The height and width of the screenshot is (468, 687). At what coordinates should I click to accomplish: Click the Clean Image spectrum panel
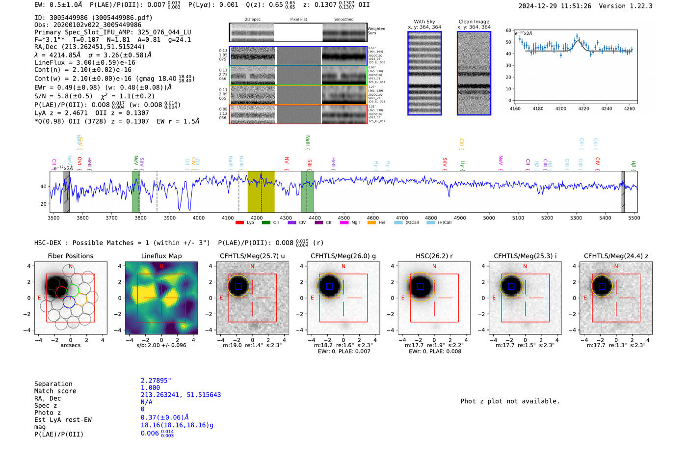pyautogui.click(x=474, y=73)
